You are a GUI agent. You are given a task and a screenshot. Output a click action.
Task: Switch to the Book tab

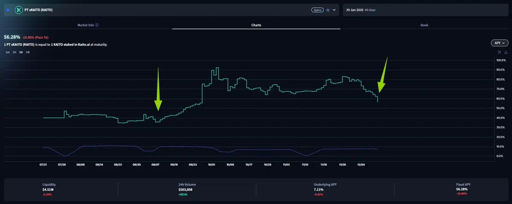point(424,25)
